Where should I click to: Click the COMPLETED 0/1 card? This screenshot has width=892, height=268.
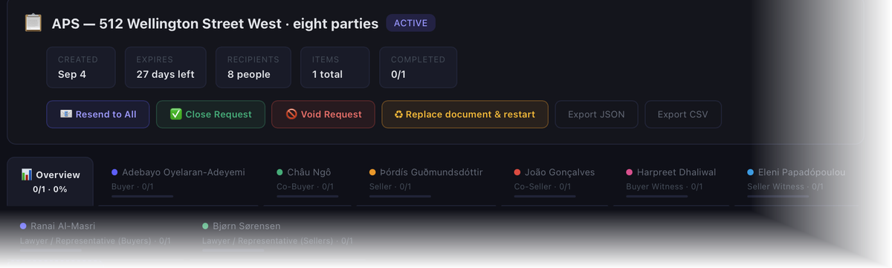pyautogui.click(x=418, y=68)
